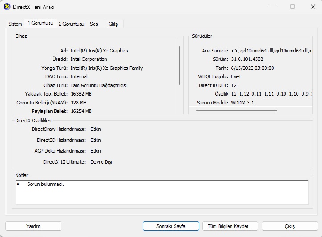Click DirectDraw Hızlandırması 'Etkin' status
This screenshot has height=237, width=322.
(x=96, y=129)
